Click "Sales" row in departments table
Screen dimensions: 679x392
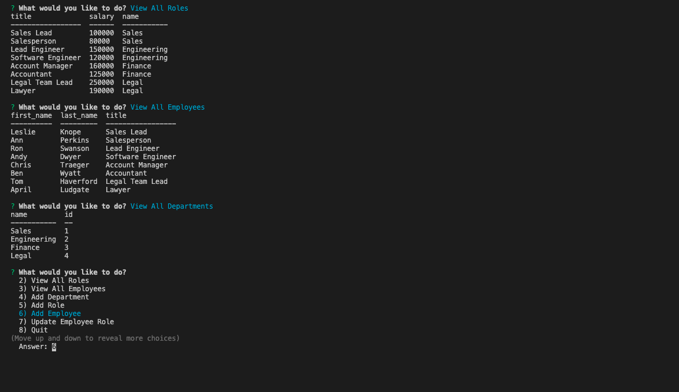40,231
